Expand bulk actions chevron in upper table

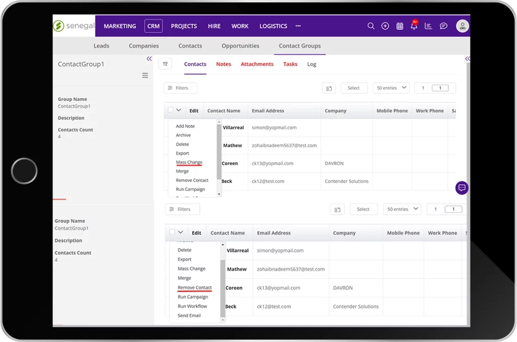click(179, 110)
